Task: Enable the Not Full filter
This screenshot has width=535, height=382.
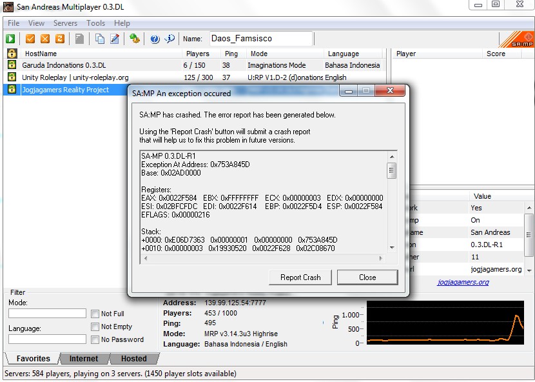Action: 95,314
